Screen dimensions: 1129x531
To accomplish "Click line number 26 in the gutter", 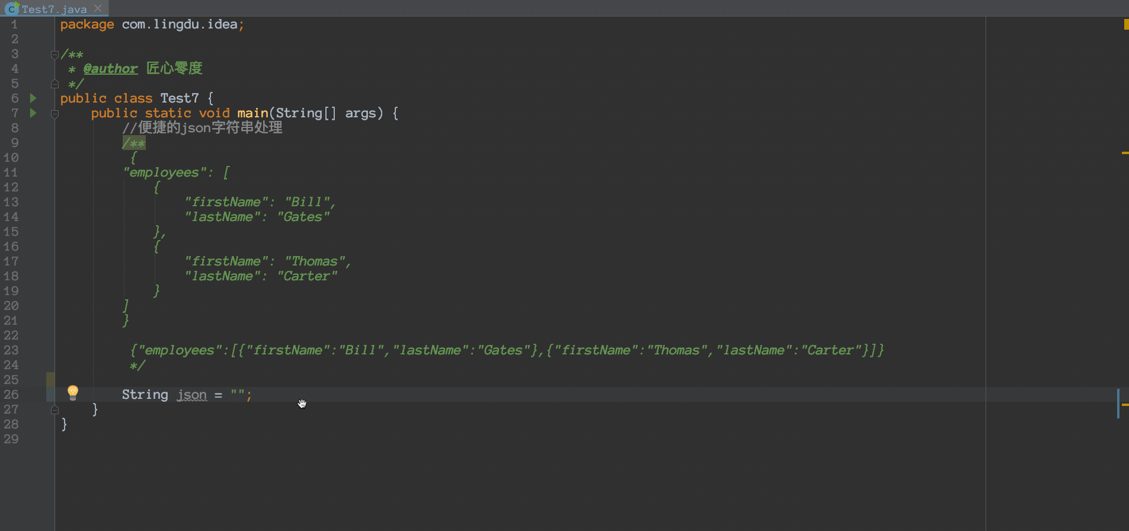I will click(11, 395).
